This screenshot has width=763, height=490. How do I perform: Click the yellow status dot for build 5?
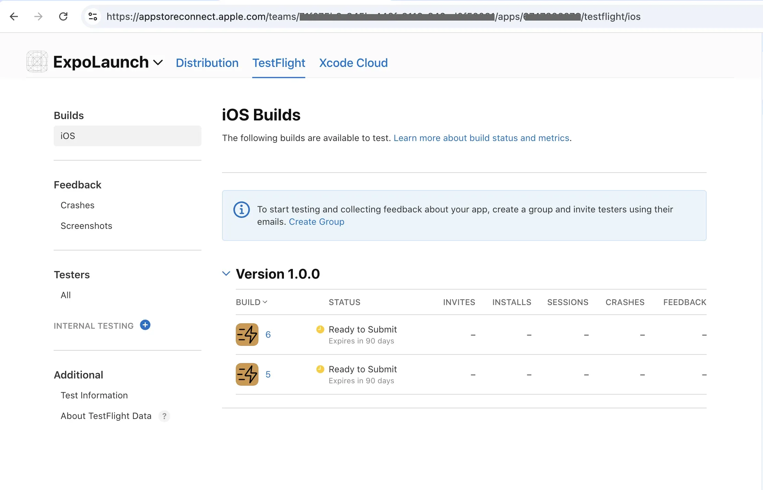(320, 369)
